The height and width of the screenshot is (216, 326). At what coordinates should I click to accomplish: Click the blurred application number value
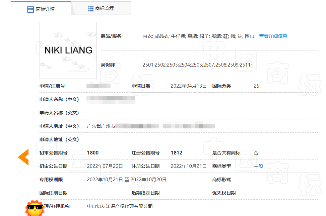click(x=98, y=86)
